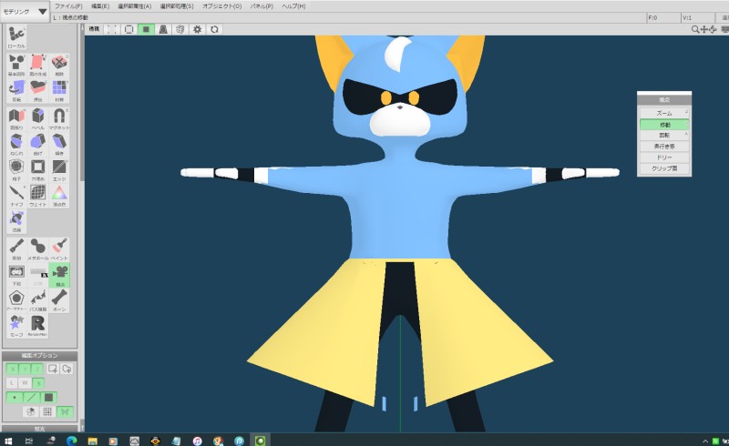
Task: Toggle symmetry butterfly edit option
Action: tap(65, 411)
